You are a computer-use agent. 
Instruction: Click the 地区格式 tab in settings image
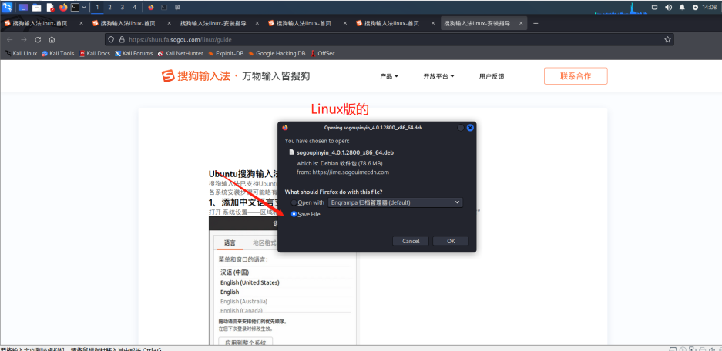(264, 243)
